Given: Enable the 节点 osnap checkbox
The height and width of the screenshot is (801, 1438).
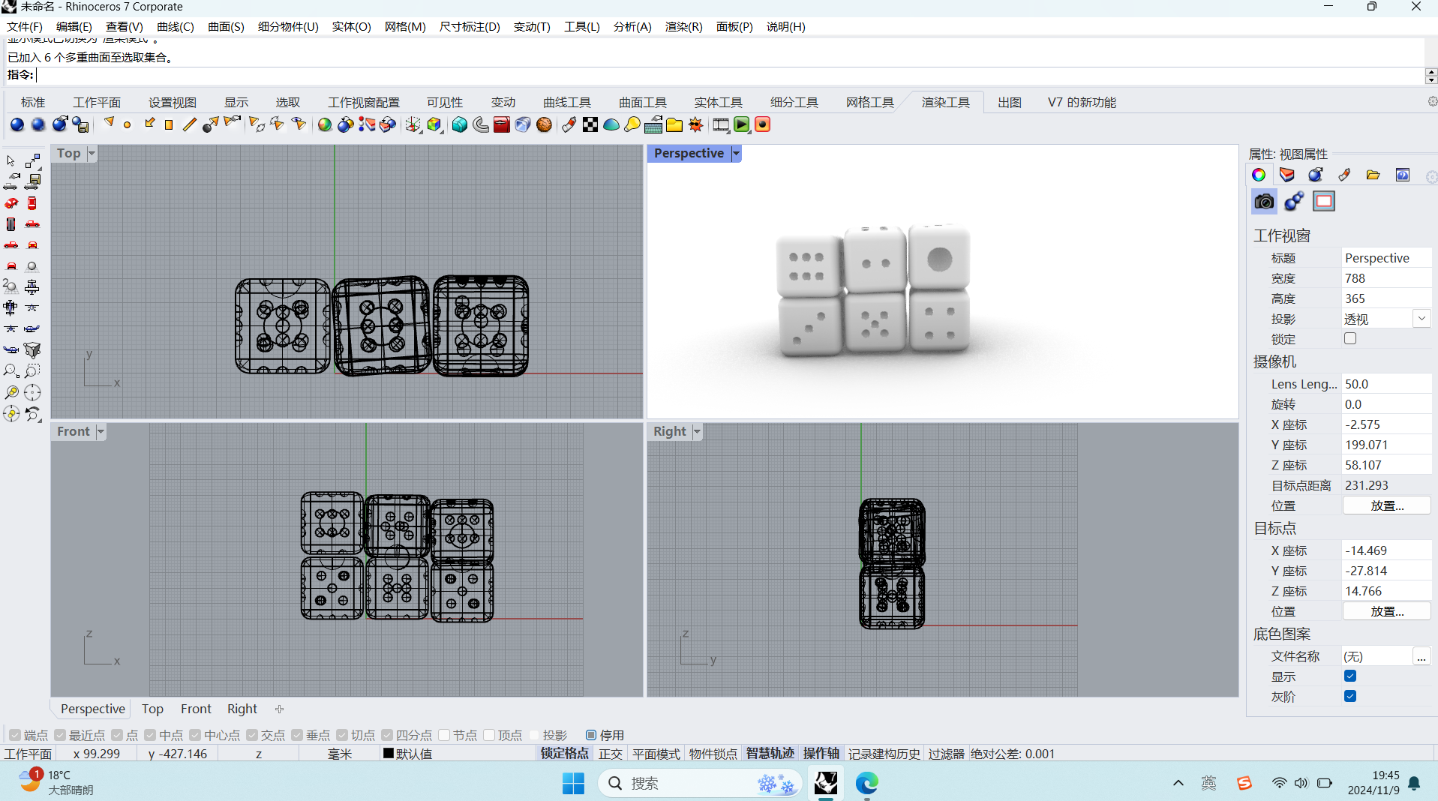Looking at the screenshot, I should (x=444, y=735).
